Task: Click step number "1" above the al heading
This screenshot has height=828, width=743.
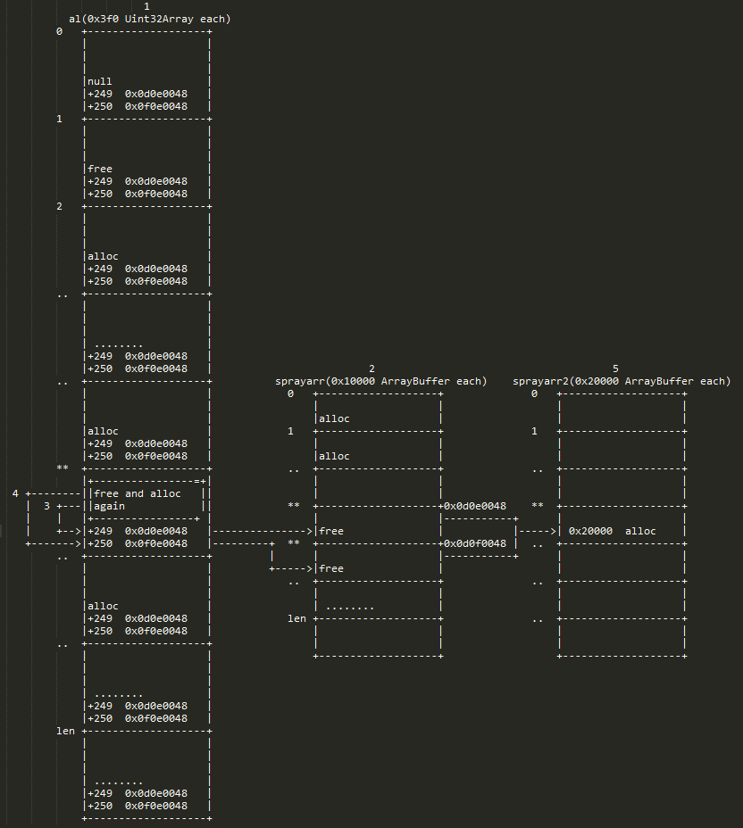Action: coord(146,6)
